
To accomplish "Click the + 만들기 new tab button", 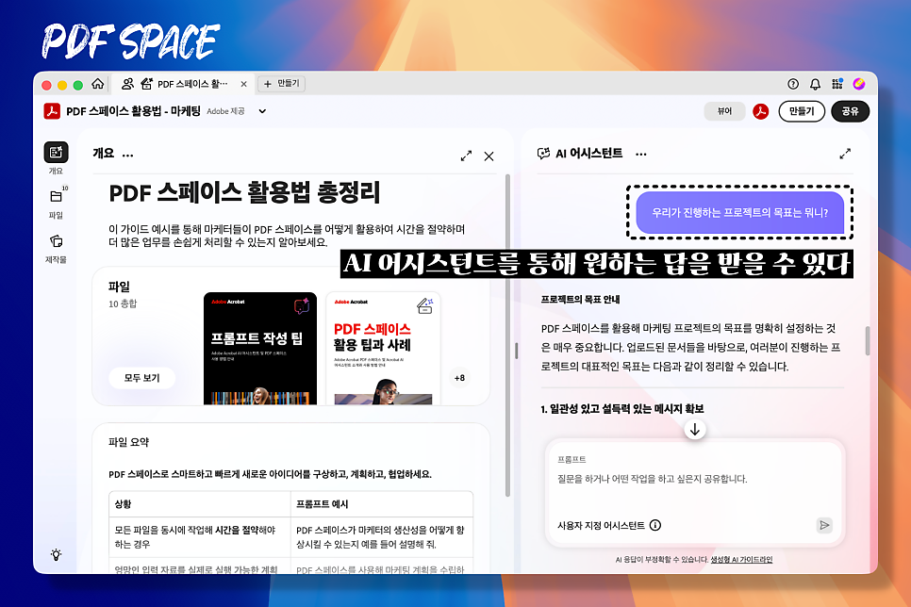I will pyautogui.click(x=281, y=84).
